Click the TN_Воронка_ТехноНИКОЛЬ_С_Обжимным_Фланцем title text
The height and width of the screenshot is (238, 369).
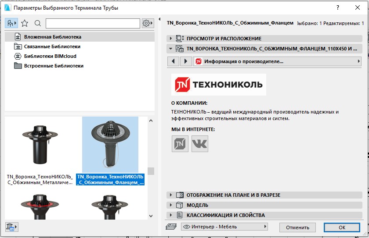tap(230, 23)
